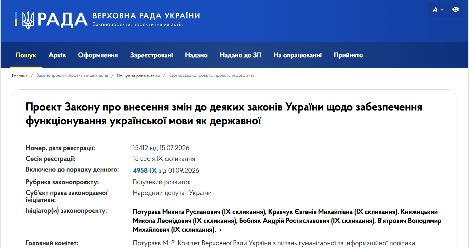Click the 'Головний комітет:' label

click(x=52, y=243)
